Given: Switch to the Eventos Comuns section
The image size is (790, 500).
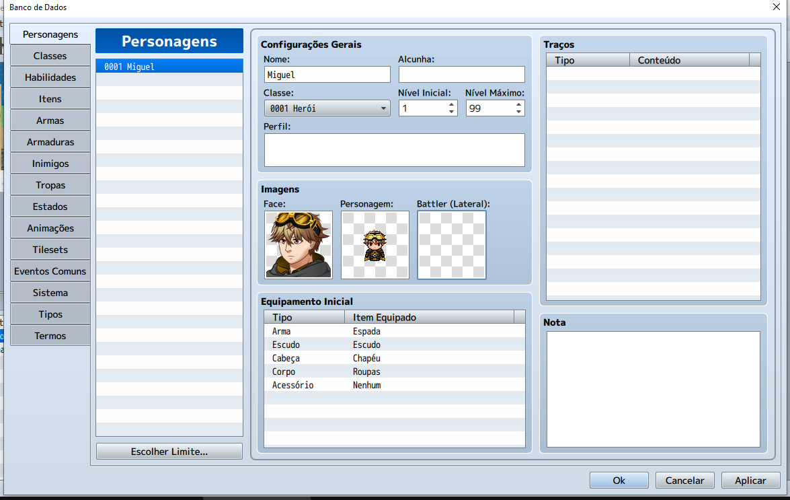Looking at the screenshot, I should (50, 271).
